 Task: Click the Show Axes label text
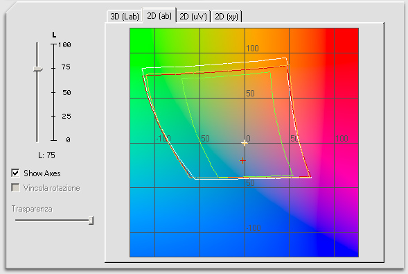(x=42, y=173)
